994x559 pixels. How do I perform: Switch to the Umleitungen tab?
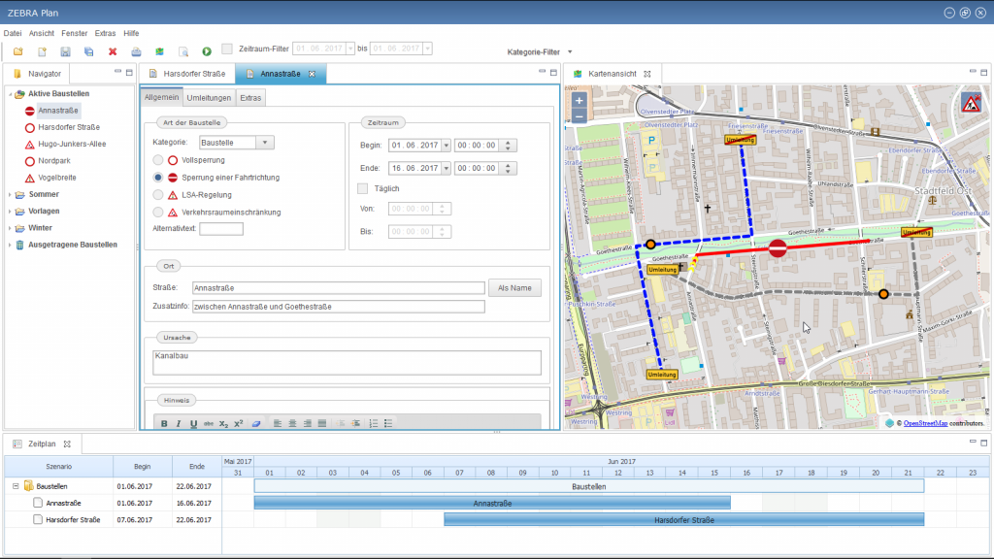click(210, 98)
